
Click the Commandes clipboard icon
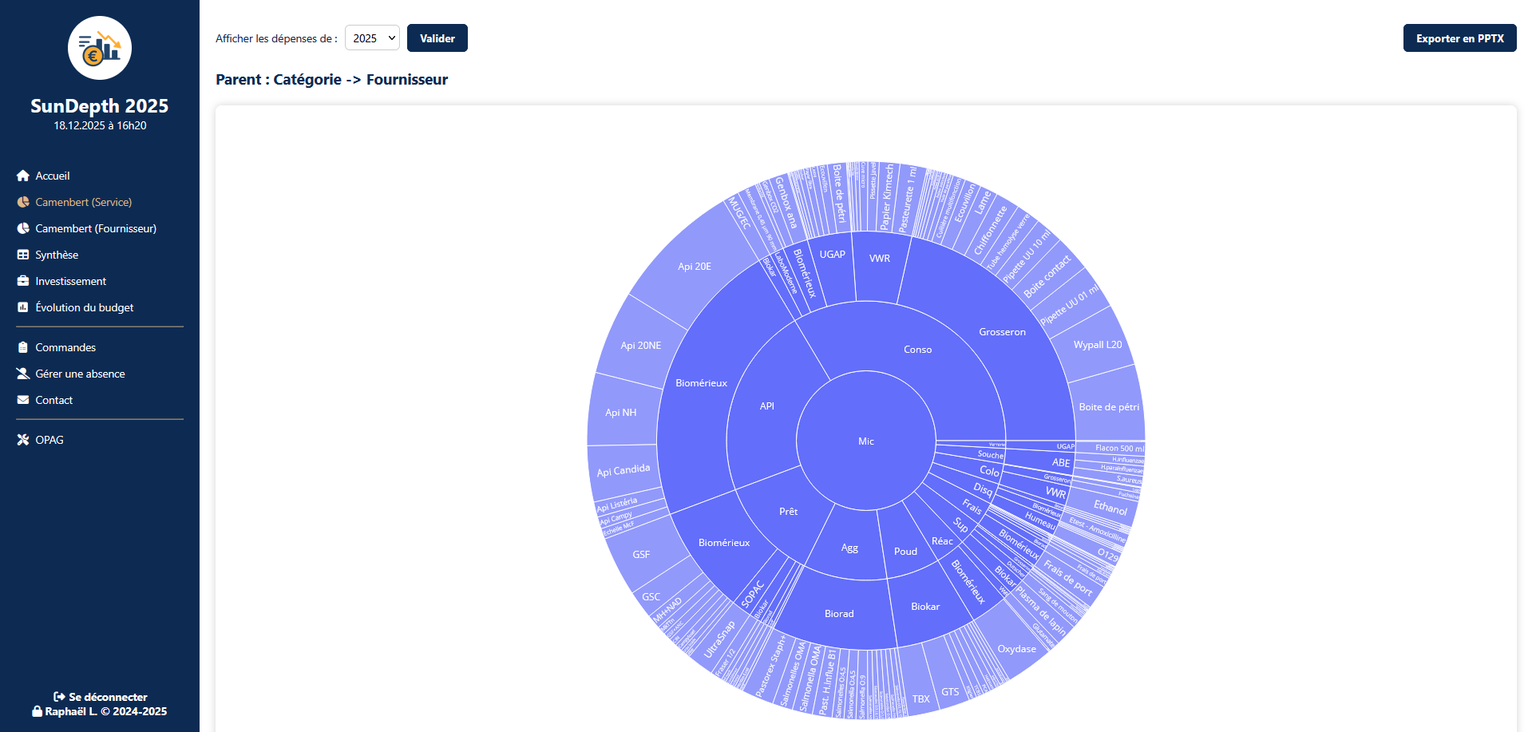pos(23,347)
